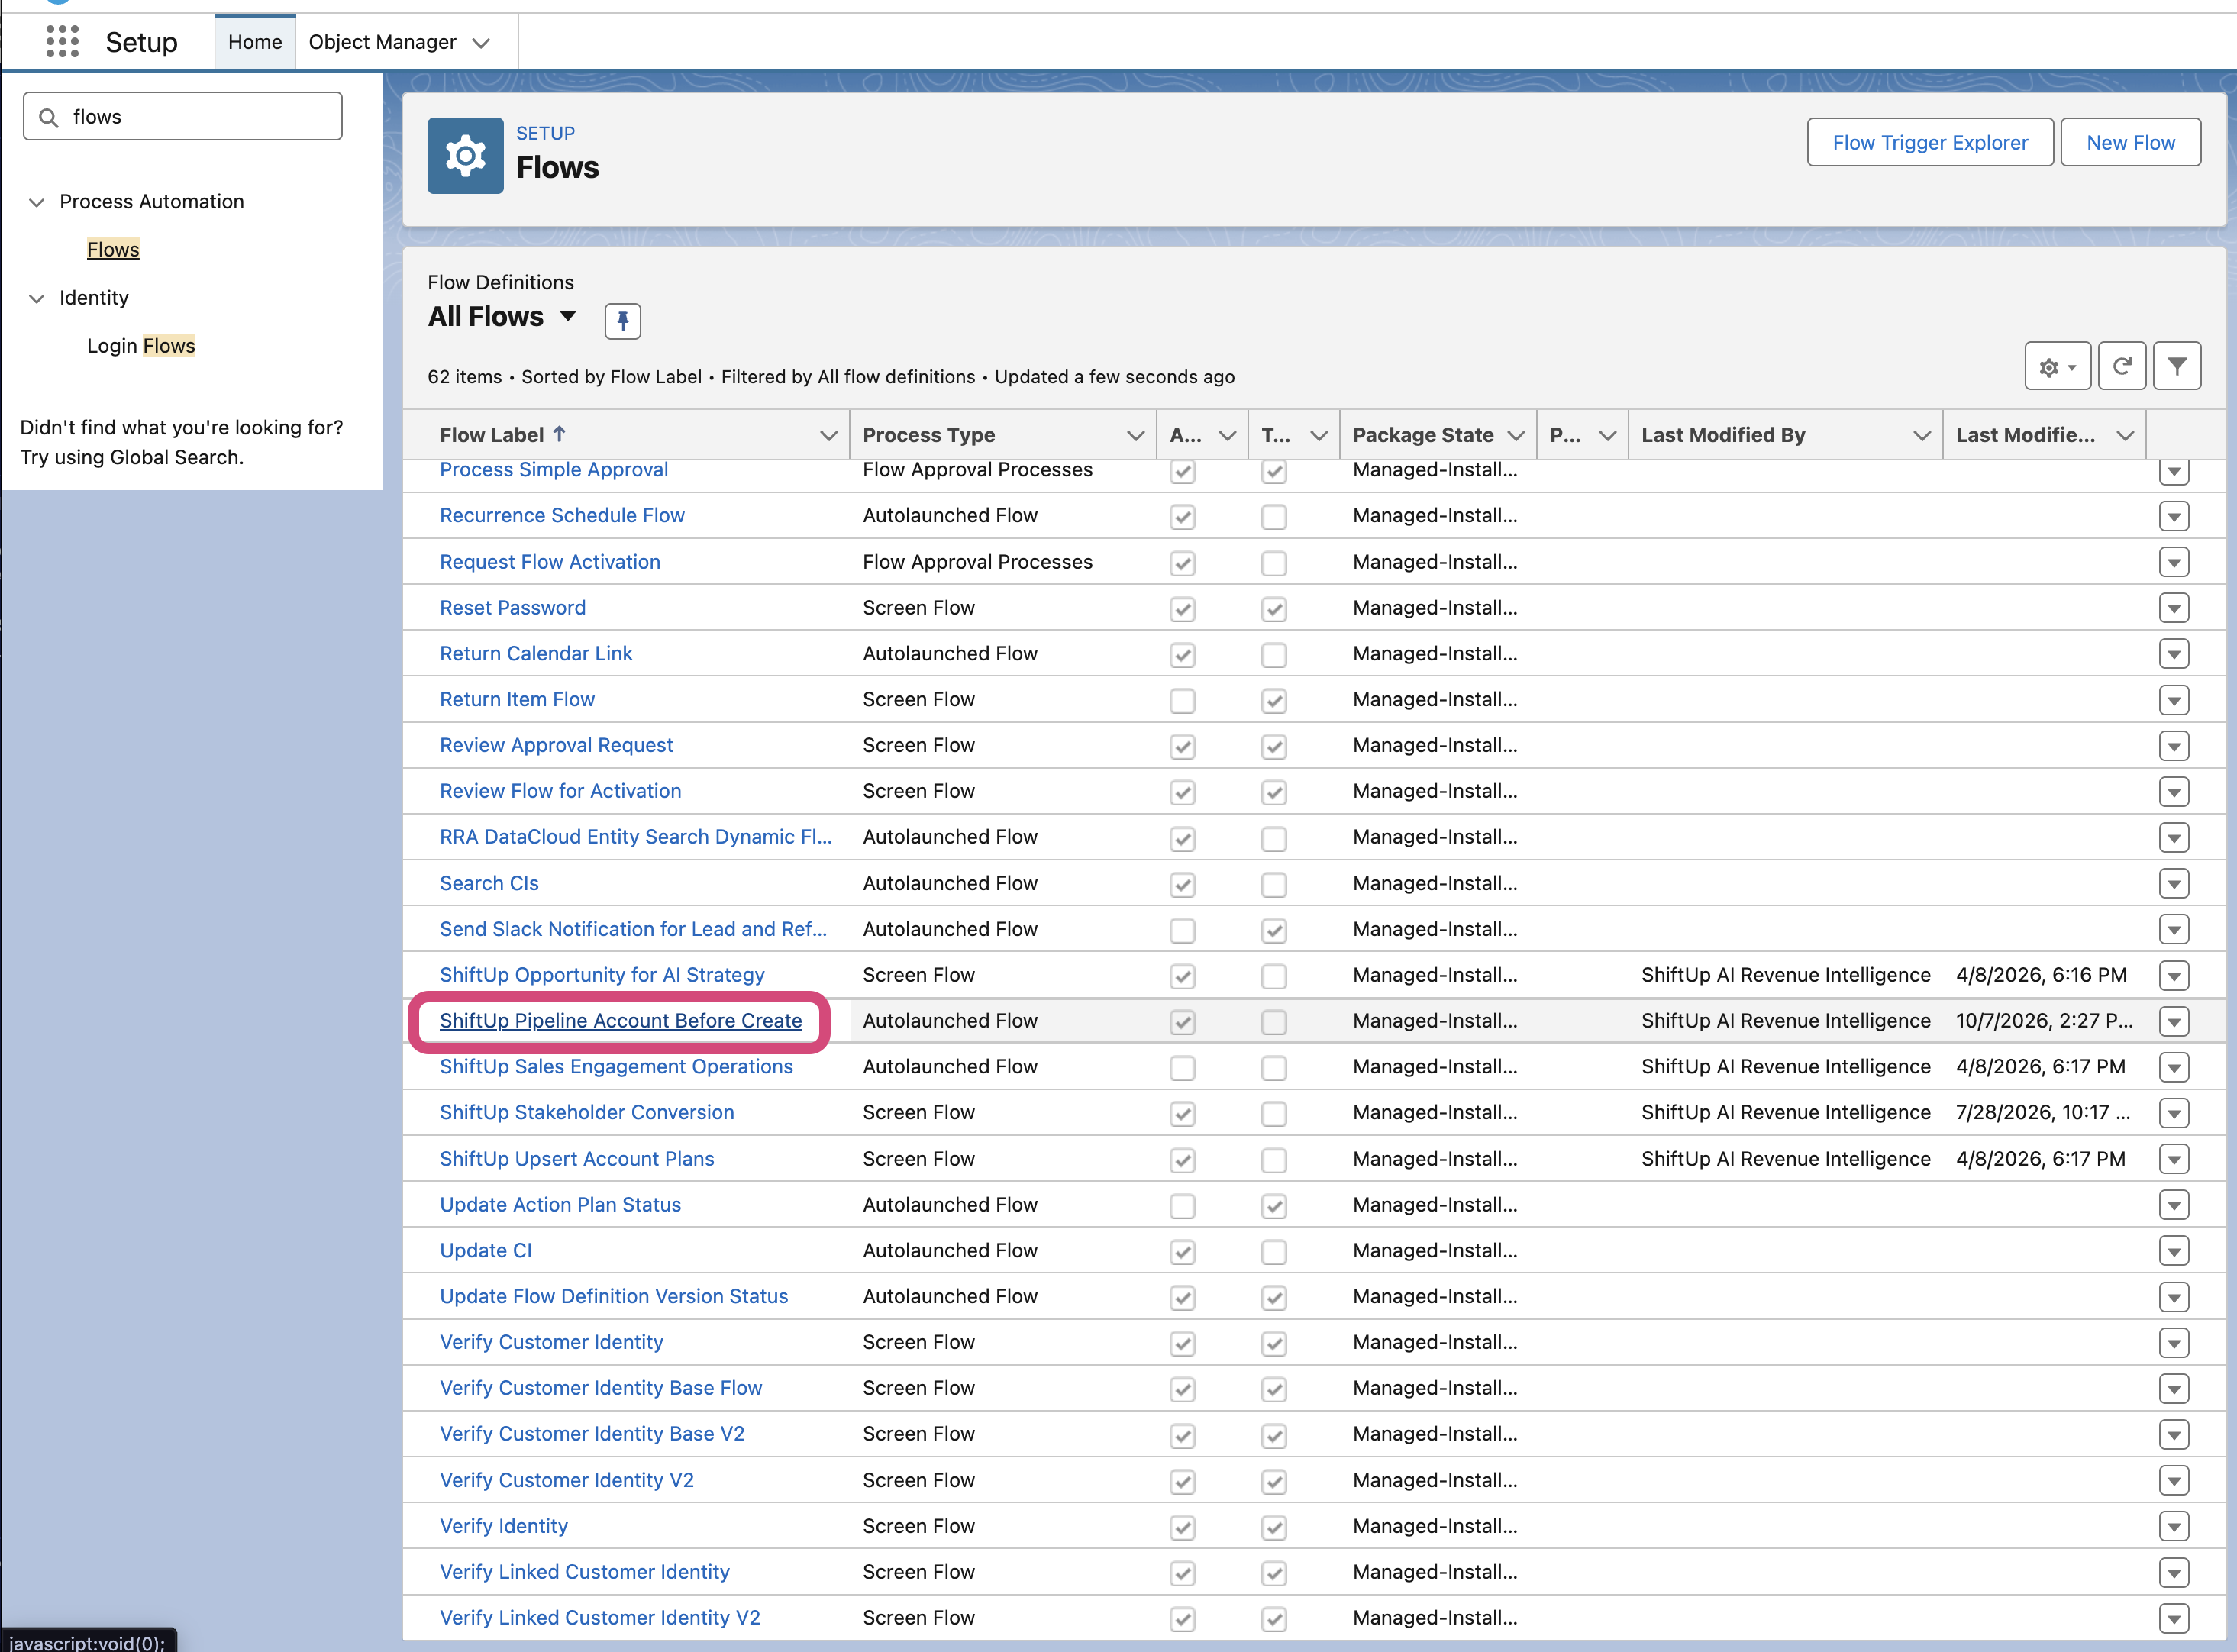The height and width of the screenshot is (1652, 2237).
Task: Click Template checkbox for Verify Identity
Action: pos(1273,1528)
